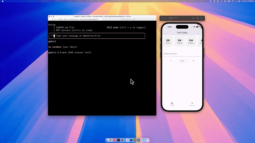Open the blue arrow app in Dock
This screenshot has height=143, width=255.
139,140
